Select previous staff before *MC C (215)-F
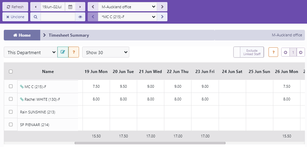This screenshot has width=307, height=147. 93,17
